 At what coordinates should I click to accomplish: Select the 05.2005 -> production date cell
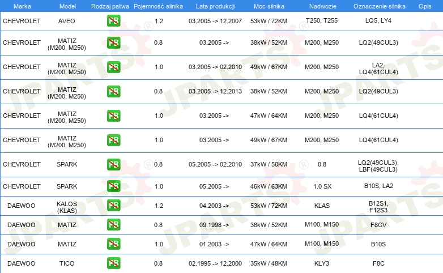tap(214, 186)
